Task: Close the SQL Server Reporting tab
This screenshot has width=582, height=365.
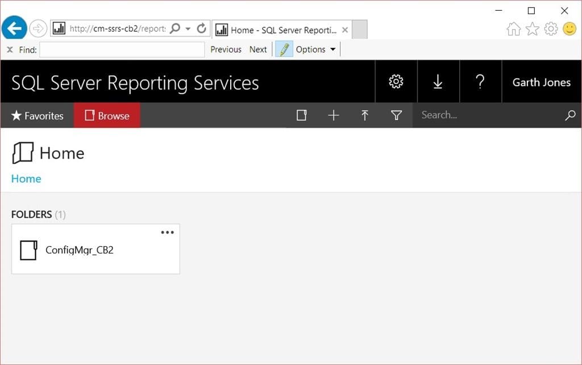Action: [x=345, y=30]
